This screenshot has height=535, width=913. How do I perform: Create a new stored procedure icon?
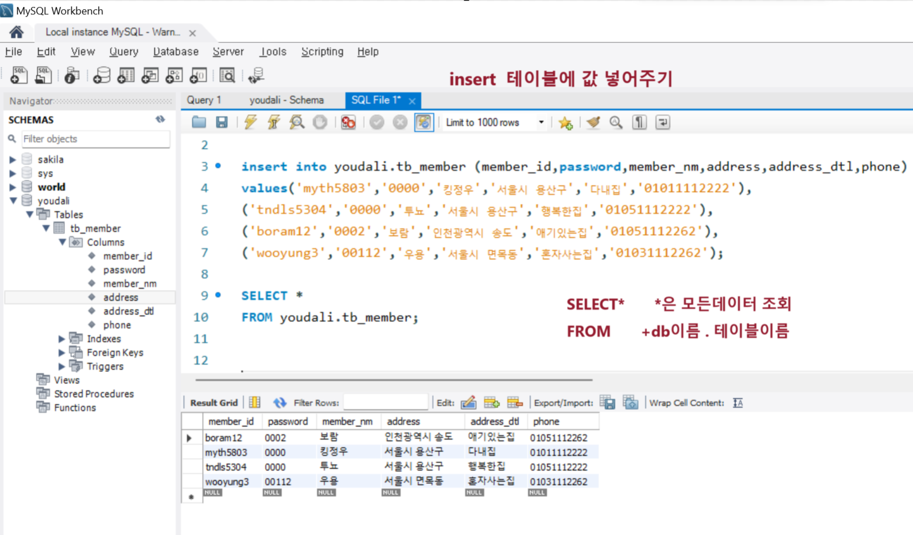tap(174, 75)
